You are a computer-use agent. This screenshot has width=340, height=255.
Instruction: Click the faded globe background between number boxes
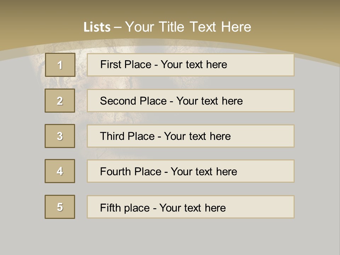coord(81,118)
